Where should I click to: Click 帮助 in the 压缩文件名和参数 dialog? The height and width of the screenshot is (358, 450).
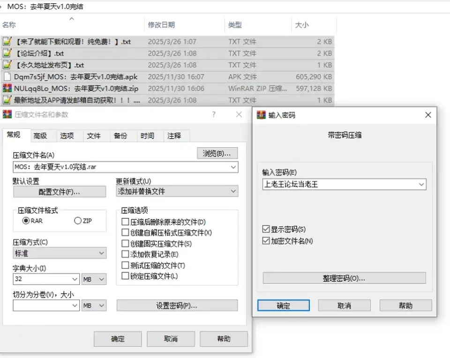[x=224, y=339]
